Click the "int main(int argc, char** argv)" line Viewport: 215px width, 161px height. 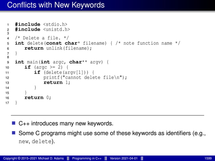pos(62,62)
